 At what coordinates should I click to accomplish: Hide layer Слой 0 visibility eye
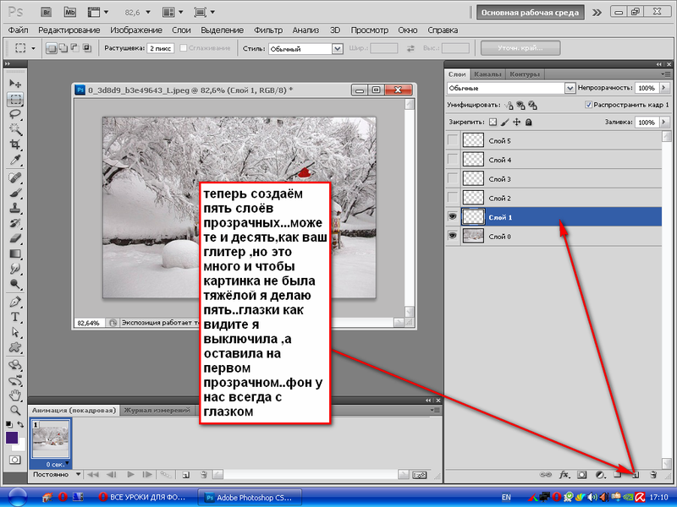pyautogui.click(x=453, y=236)
